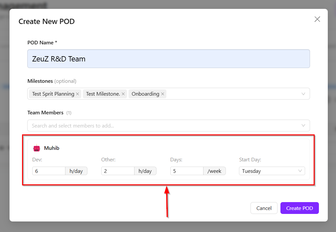336x232 pixels.
Task: Expand the Milestones dropdown arrow
Action: click(303, 94)
